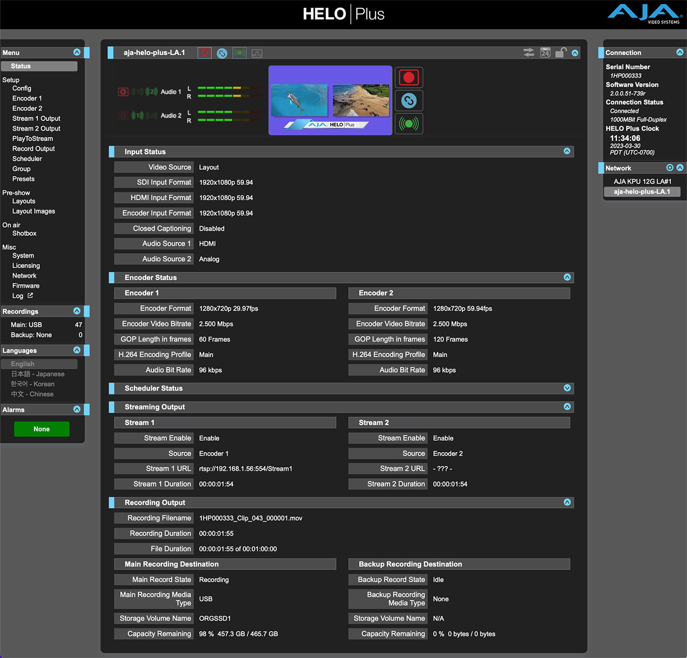Click the AV Mute icon
The image size is (687, 658).
(x=257, y=53)
